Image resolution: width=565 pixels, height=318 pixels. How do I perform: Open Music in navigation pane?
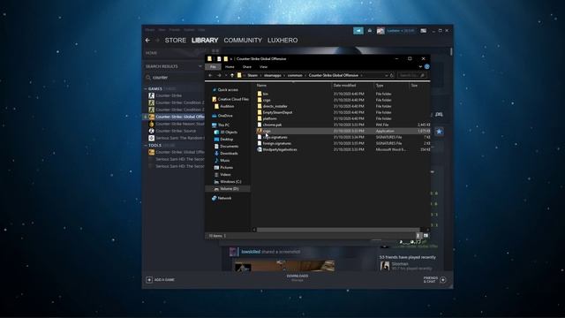click(x=222, y=161)
